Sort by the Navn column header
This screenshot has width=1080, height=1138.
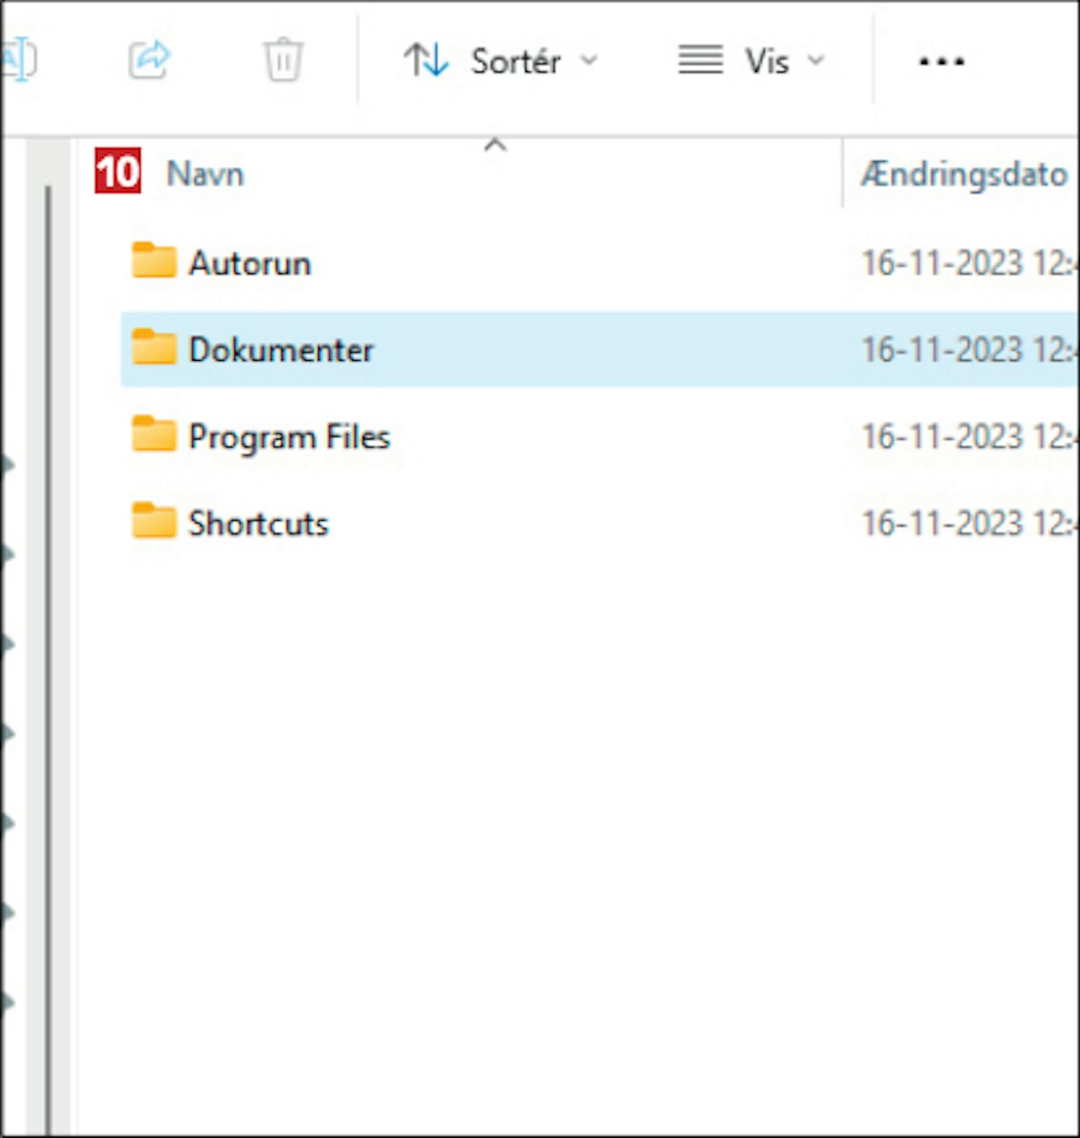coord(205,174)
